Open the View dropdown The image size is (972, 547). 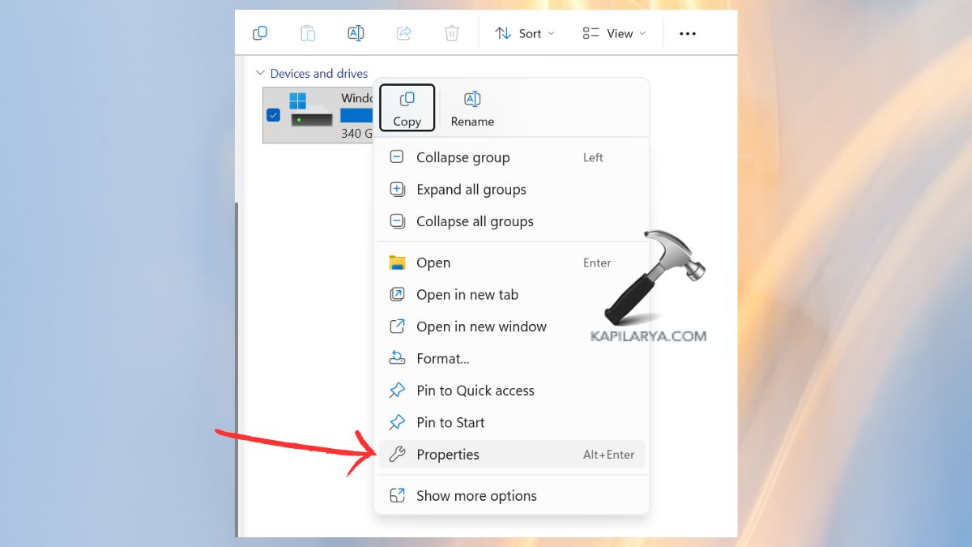[x=614, y=33]
